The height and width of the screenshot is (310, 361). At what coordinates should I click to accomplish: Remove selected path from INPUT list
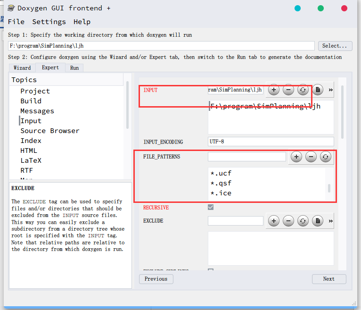(288, 90)
